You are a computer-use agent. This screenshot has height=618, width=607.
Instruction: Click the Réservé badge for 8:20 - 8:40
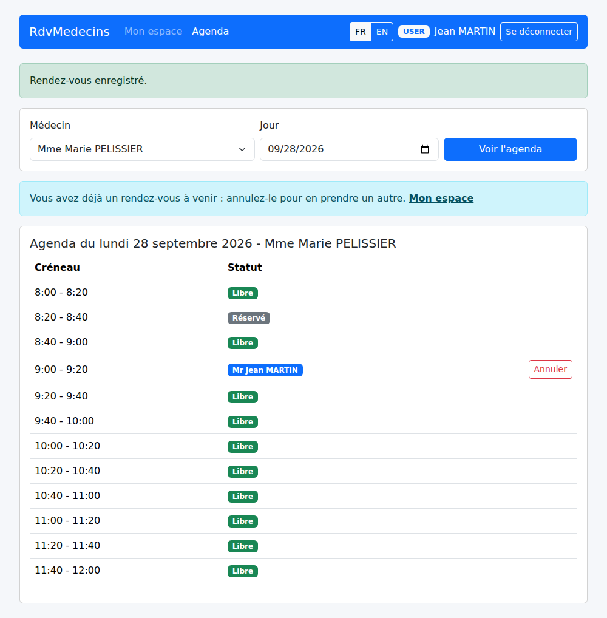(x=249, y=318)
